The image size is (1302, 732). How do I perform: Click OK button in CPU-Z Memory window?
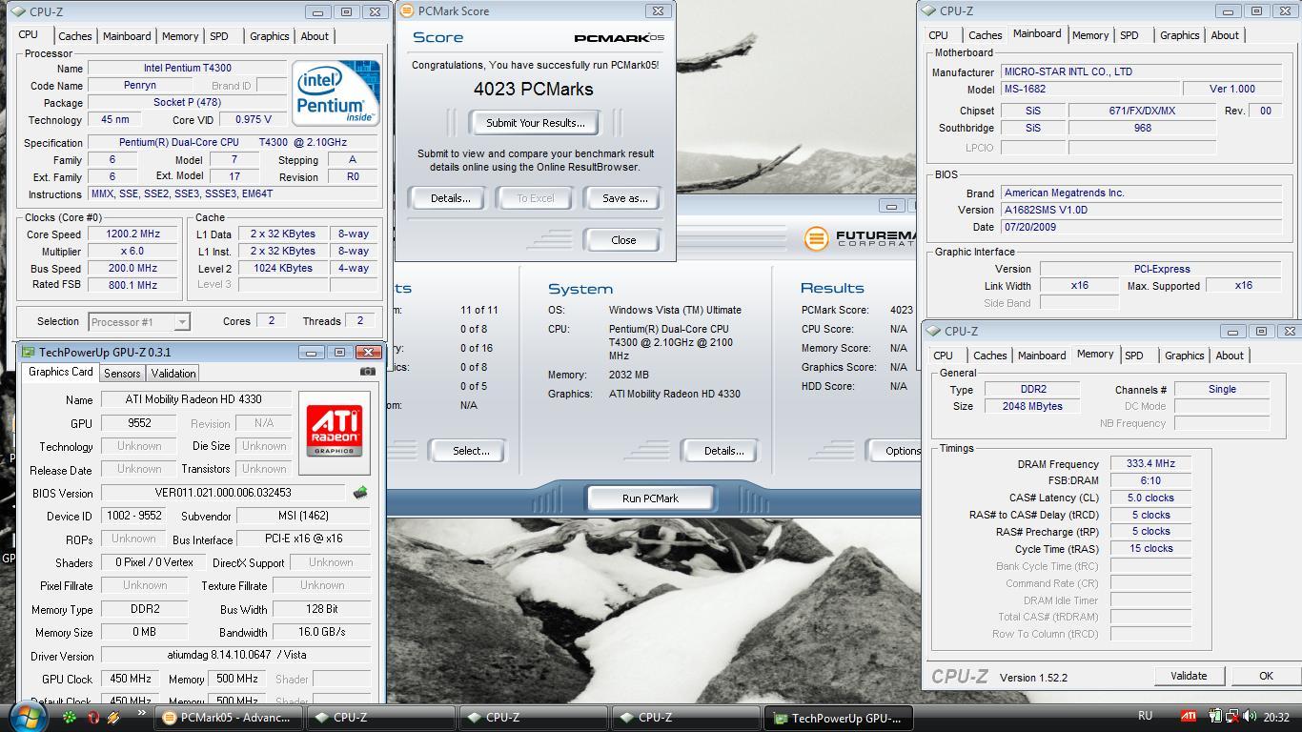[x=1266, y=676]
